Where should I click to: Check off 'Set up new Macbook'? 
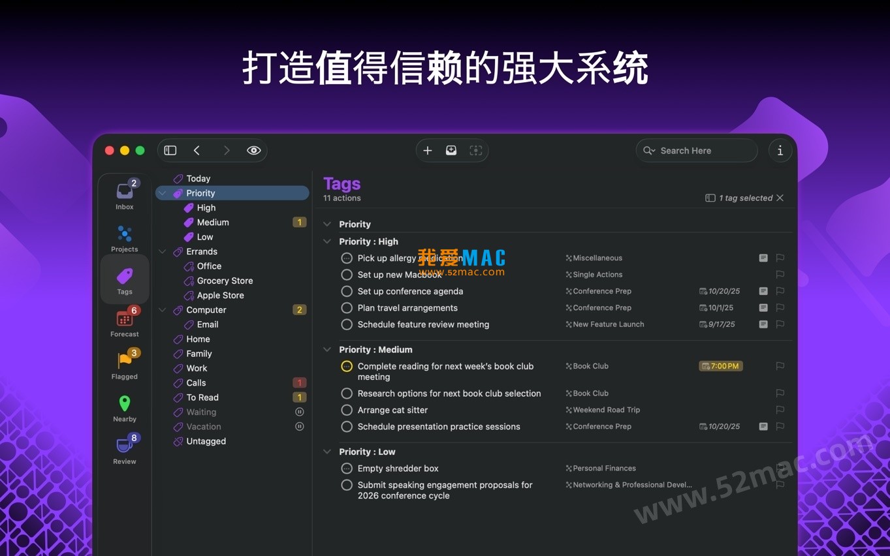tap(347, 275)
